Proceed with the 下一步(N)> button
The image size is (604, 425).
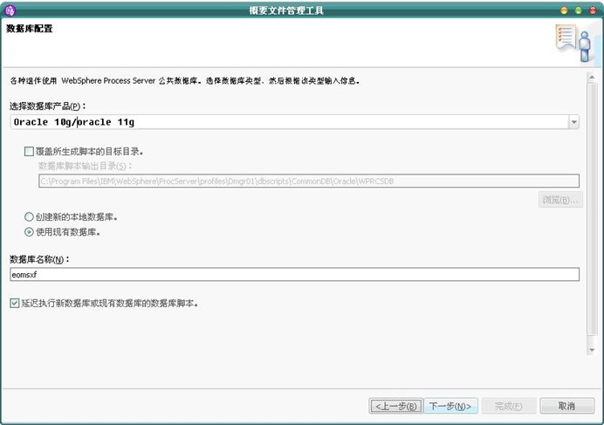pos(452,406)
